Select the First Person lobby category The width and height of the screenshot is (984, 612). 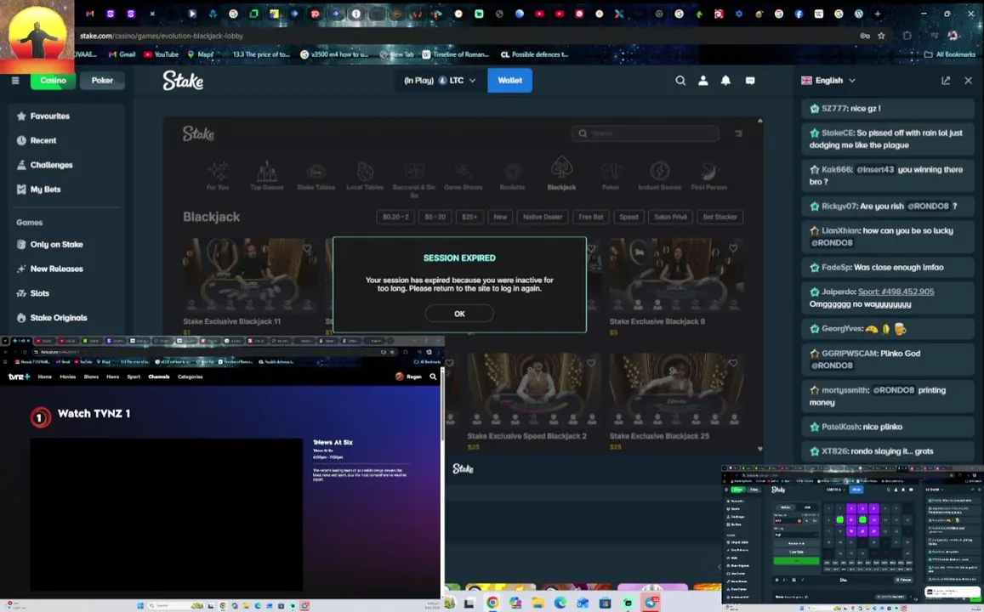(x=708, y=176)
